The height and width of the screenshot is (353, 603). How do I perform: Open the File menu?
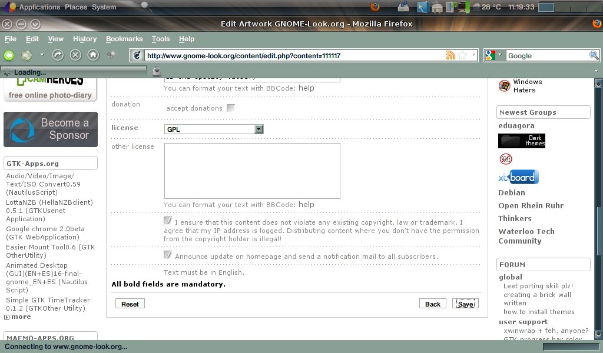coord(11,39)
